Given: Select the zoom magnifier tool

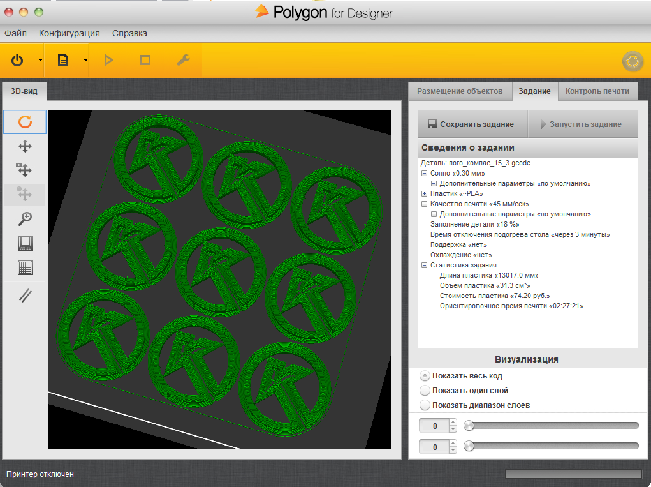Looking at the screenshot, I should (25, 218).
